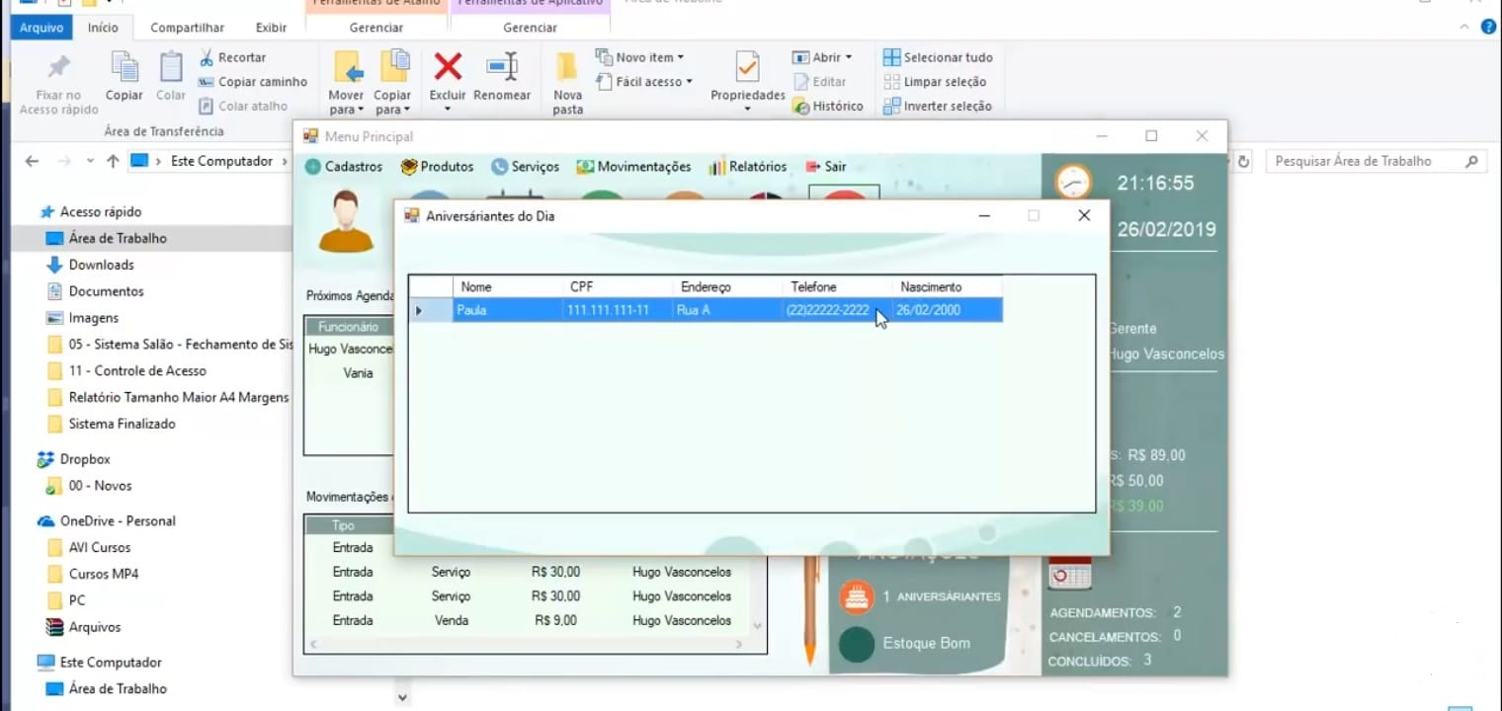The height and width of the screenshot is (711, 1502).
Task: Click the Nascimento column header
Action: tap(947, 286)
